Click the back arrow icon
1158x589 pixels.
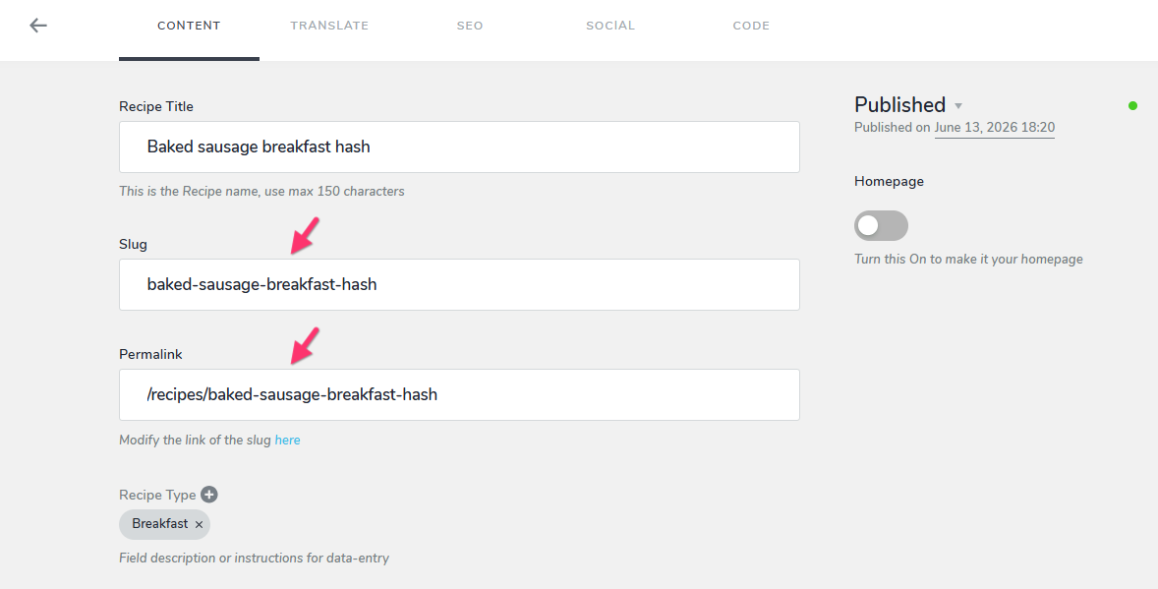tap(38, 26)
